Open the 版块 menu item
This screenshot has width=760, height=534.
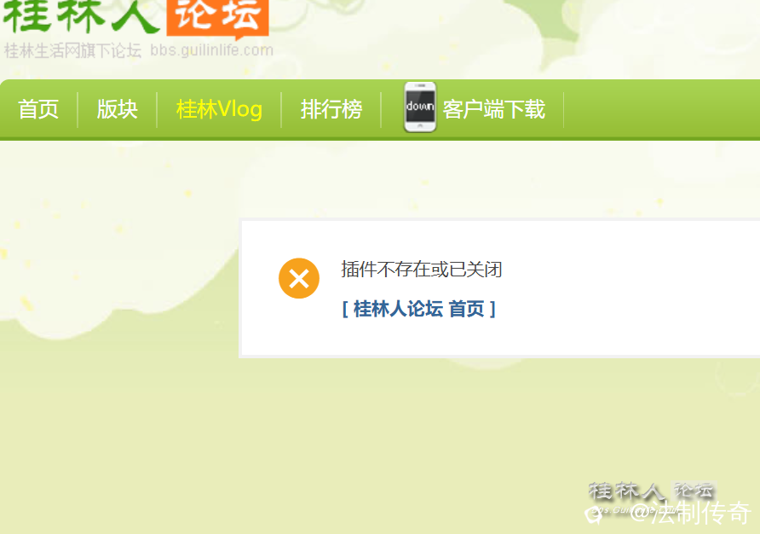click(118, 109)
